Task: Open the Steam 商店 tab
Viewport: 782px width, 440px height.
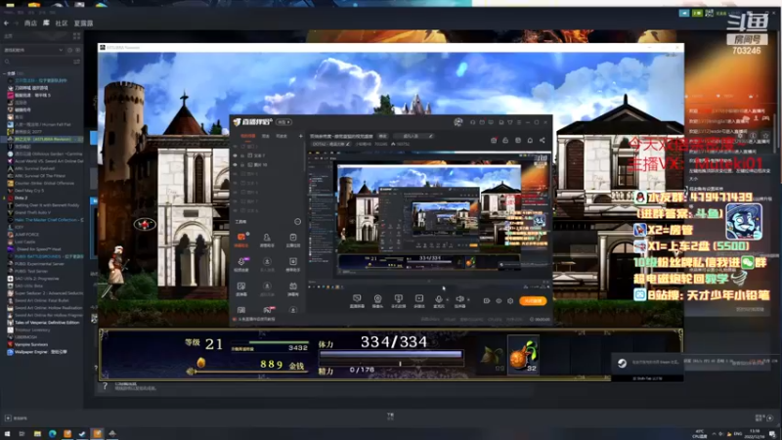Action: tap(30, 22)
